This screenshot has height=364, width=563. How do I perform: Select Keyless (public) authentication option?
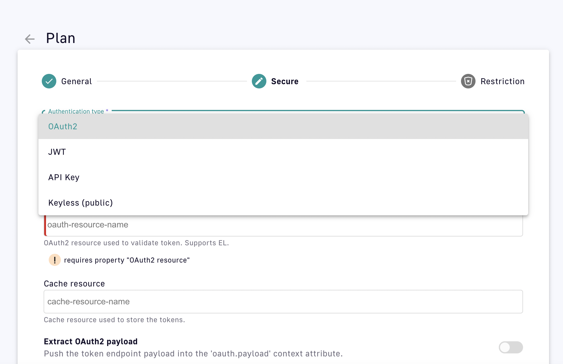pyautogui.click(x=81, y=203)
